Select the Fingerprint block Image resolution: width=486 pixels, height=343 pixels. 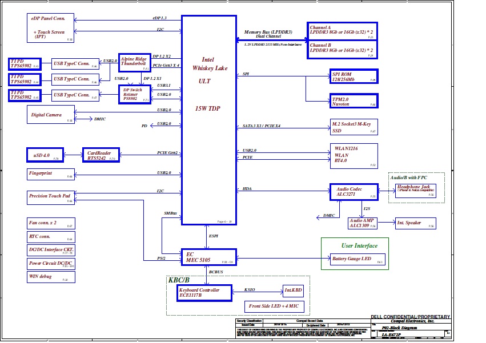click(x=51, y=173)
